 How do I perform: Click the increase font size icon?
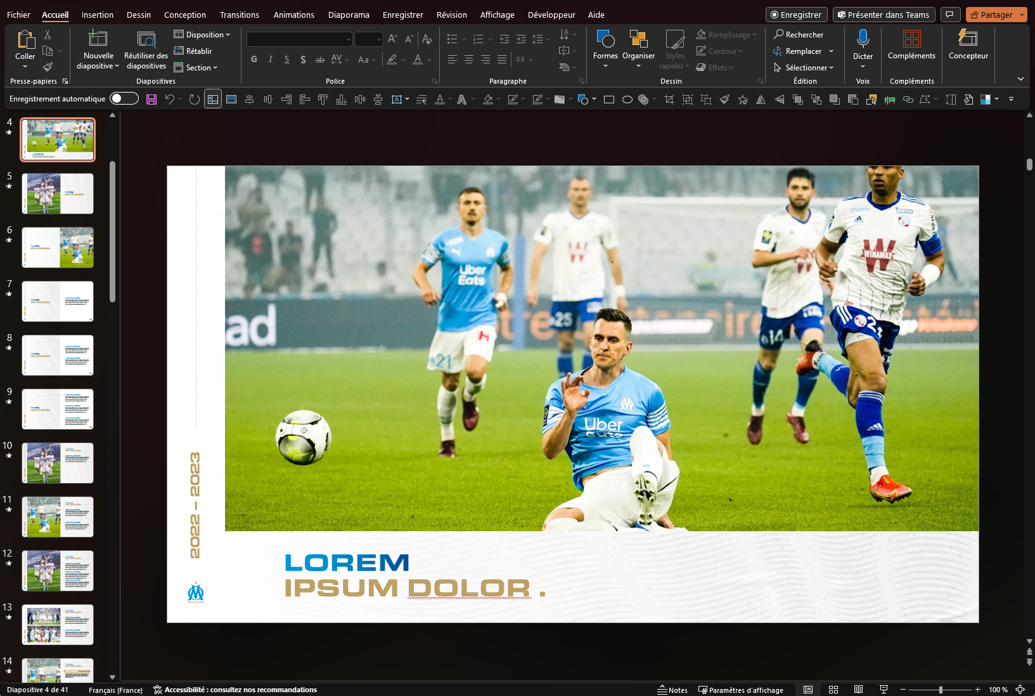[x=392, y=39]
